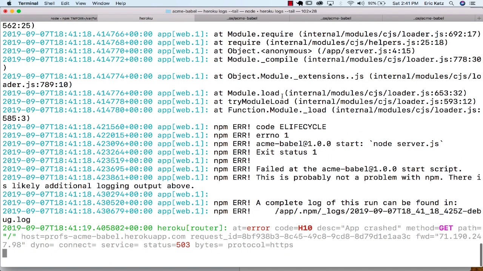Open the Terminal application menu
This screenshot has height=271, width=483.
pyautogui.click(x=28, y=3)
